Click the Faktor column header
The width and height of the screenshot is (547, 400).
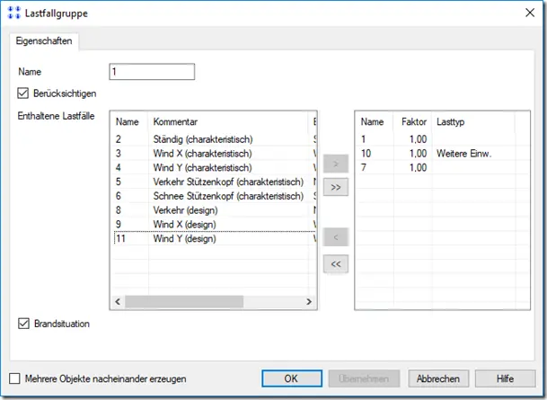pyautogui.click(x=412, y=122)
